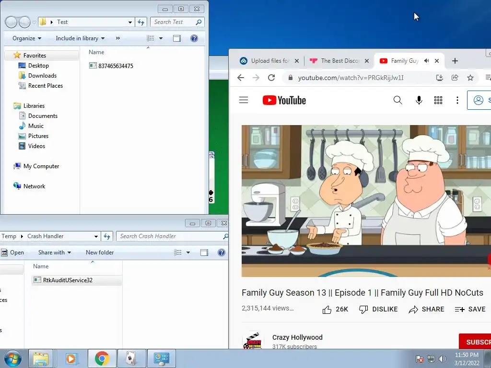
Task: Open YouTube search with magnifier icon
Action: coord(397,100)
